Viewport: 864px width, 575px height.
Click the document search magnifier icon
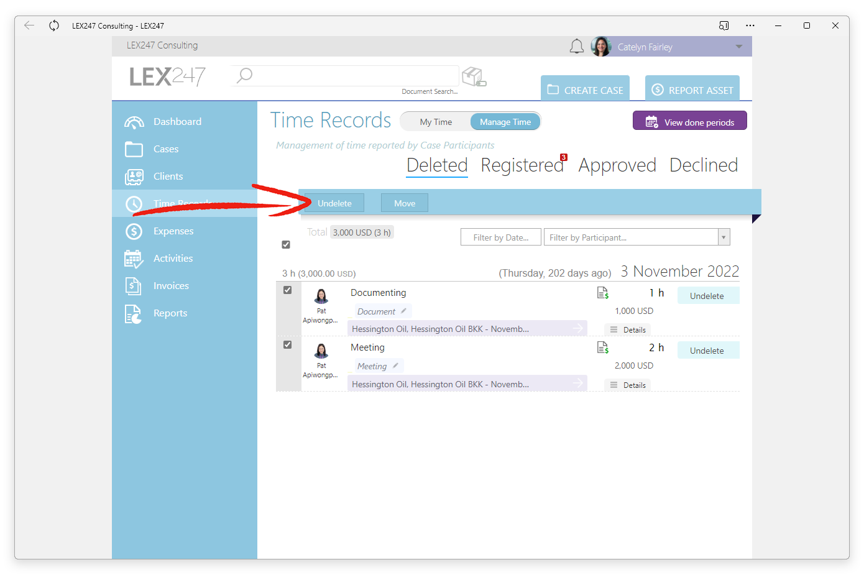pyautogui.click(x=244, y=76)
